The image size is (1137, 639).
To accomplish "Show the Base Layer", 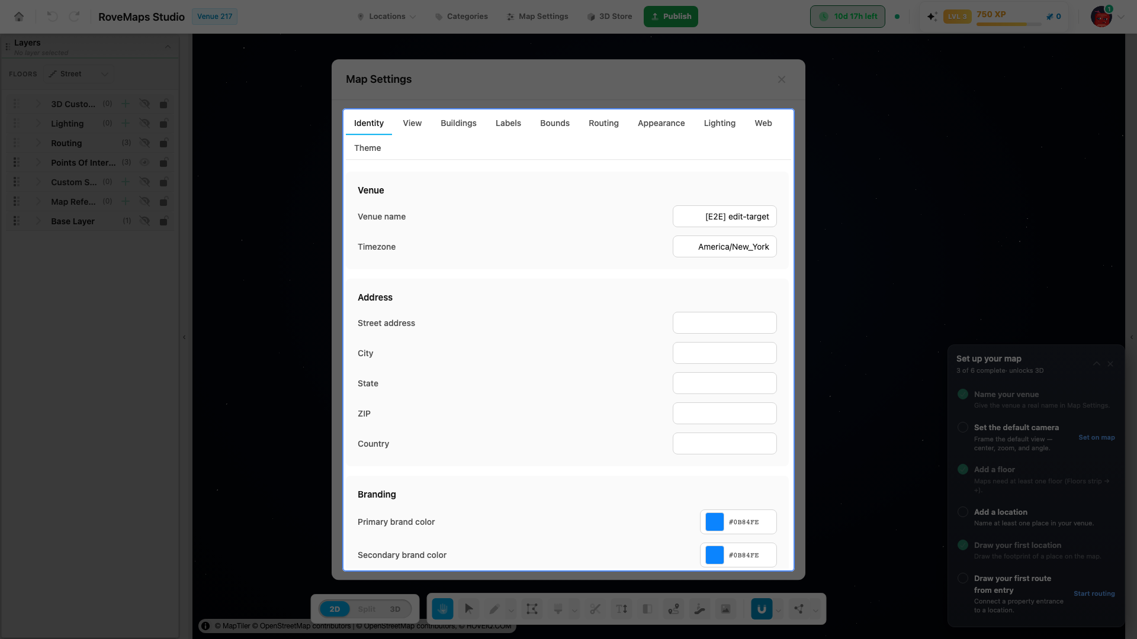I will (x=144, y=221).
